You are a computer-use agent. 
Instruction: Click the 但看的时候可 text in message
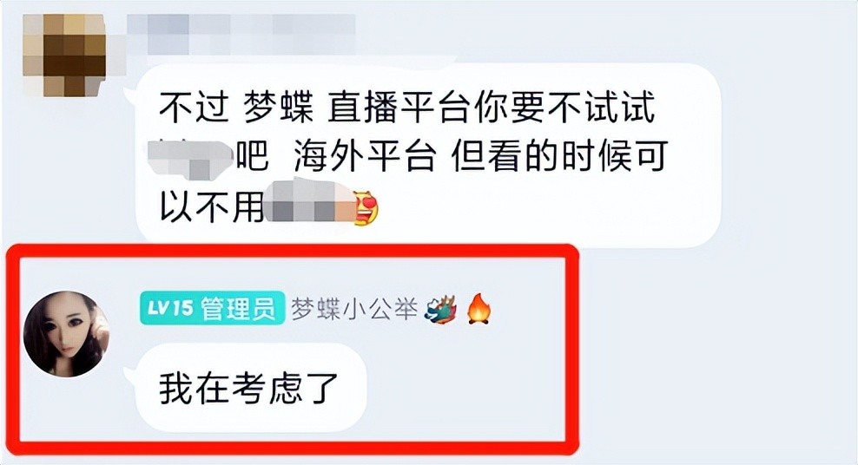click(560, 155)
